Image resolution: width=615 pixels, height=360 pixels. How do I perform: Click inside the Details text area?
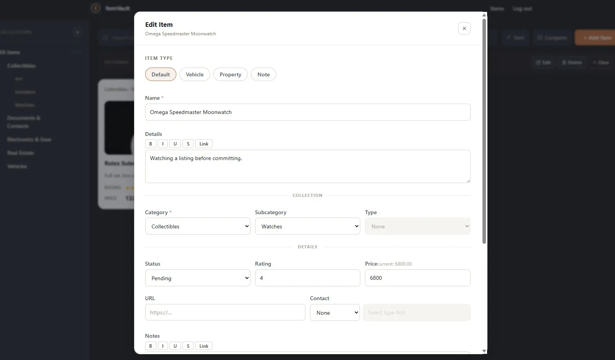(308, 166)
